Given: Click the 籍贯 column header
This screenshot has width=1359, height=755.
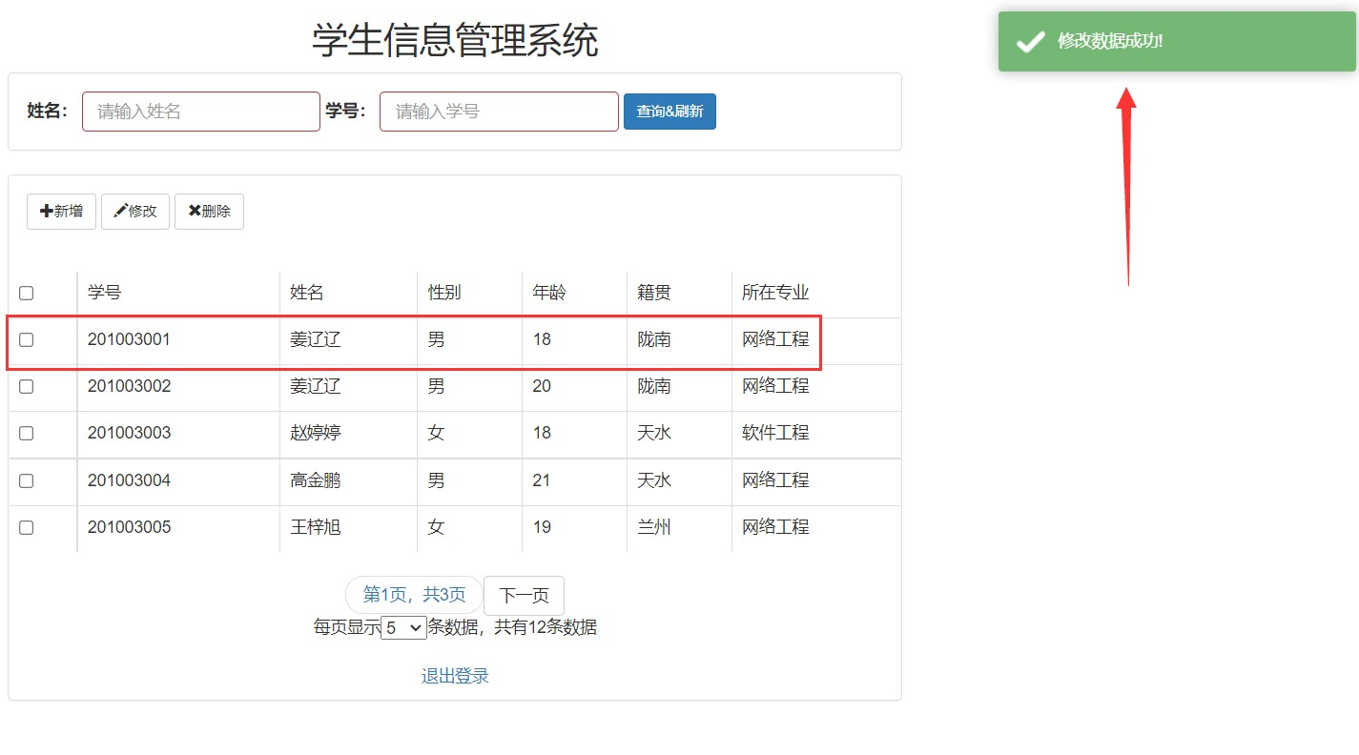Looking at the screenshot, I should (x=654, y=293).
